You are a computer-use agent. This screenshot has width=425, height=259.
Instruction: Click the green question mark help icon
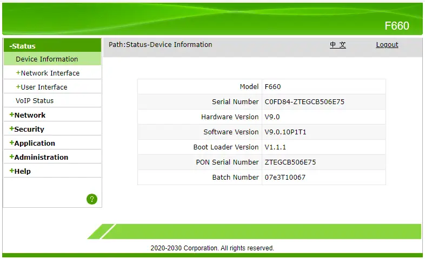(x=92, y=199)
